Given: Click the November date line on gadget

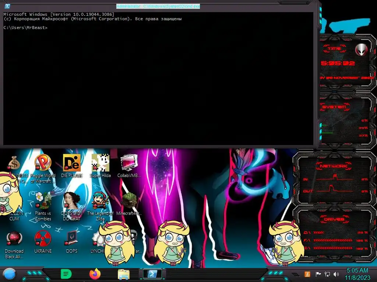Looking at the screenshot, I should [x=347, y=78].
